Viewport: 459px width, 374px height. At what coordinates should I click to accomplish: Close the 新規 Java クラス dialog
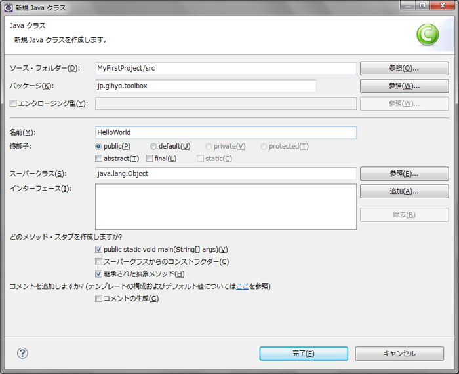click(443, 5)
